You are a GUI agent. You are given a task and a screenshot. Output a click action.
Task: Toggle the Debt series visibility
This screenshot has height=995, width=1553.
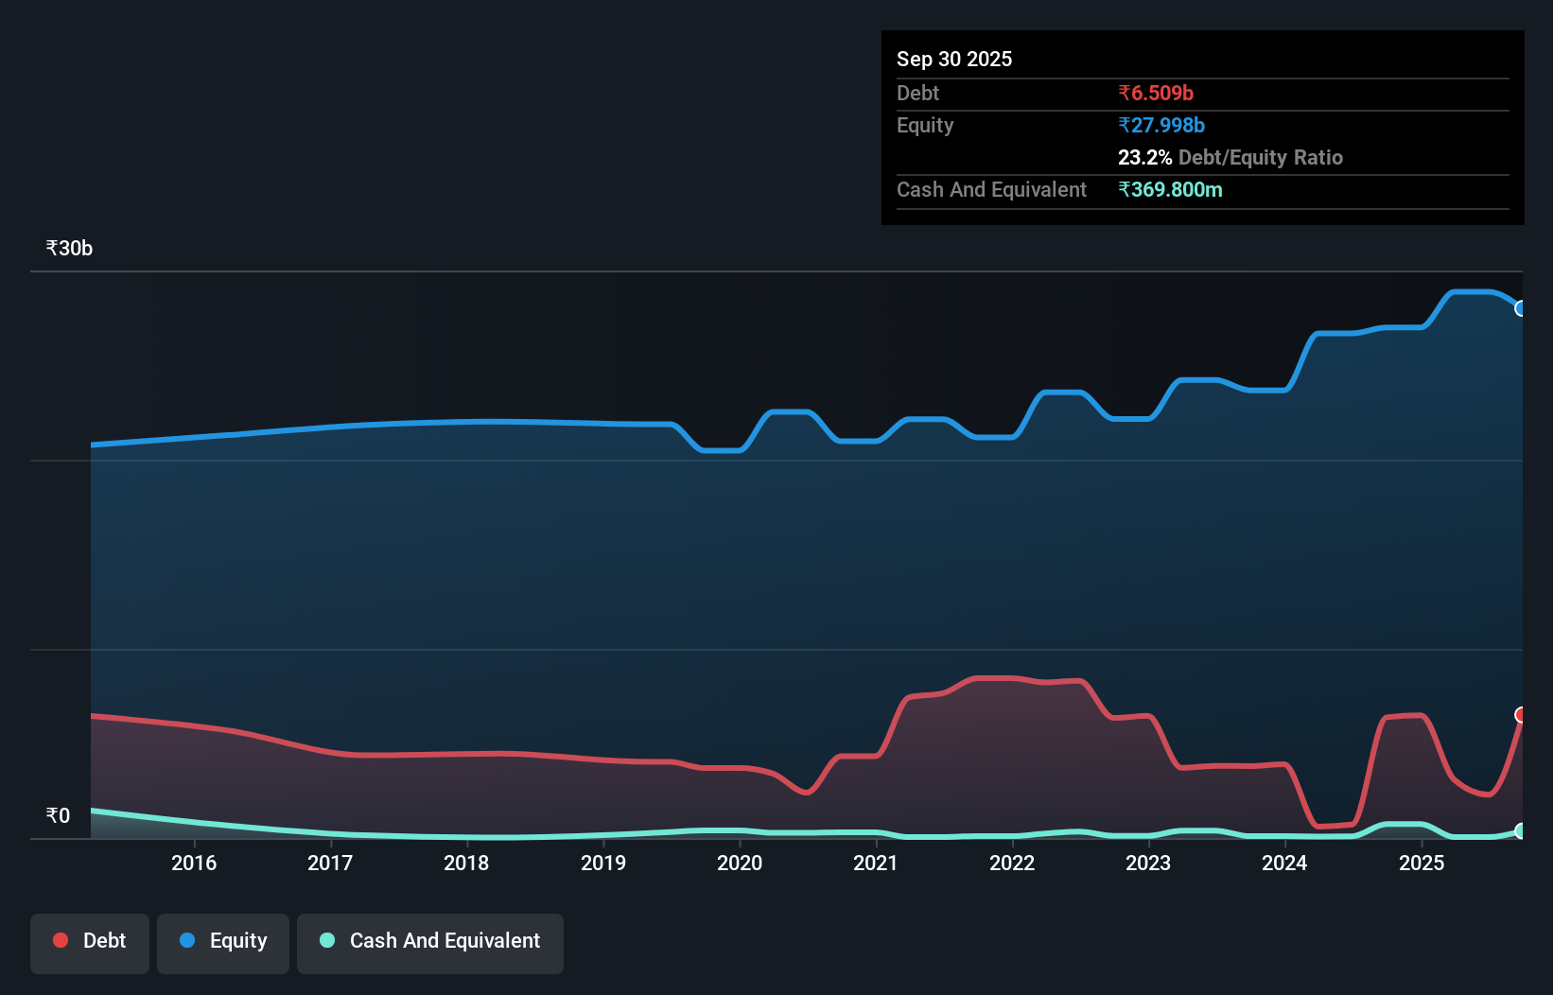[x=90, y=941]
